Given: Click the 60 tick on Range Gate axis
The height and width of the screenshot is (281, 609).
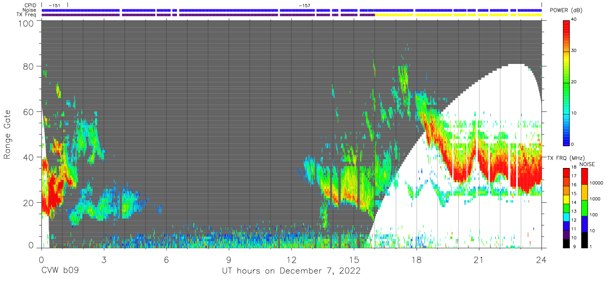Looking at the screenshot, I should tap(28, 112).
